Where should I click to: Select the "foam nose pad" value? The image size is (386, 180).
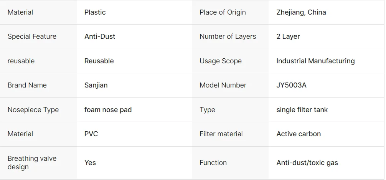tap(108, 110)
